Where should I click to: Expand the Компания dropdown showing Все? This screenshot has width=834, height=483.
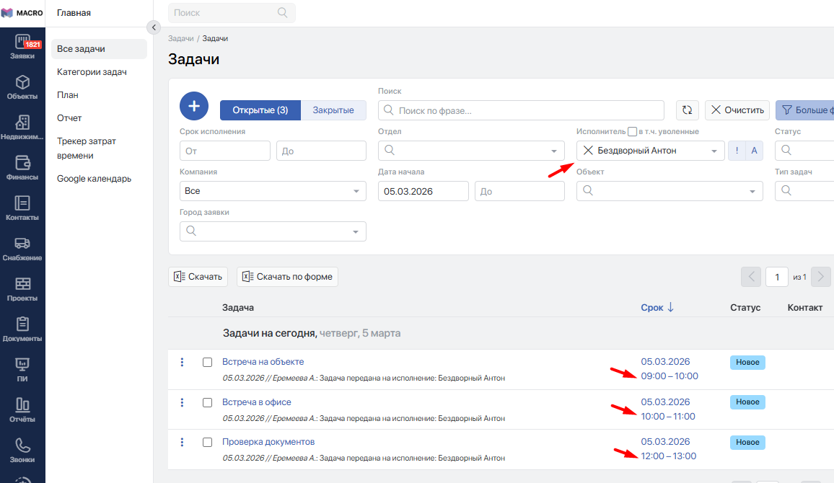(273, 191)
